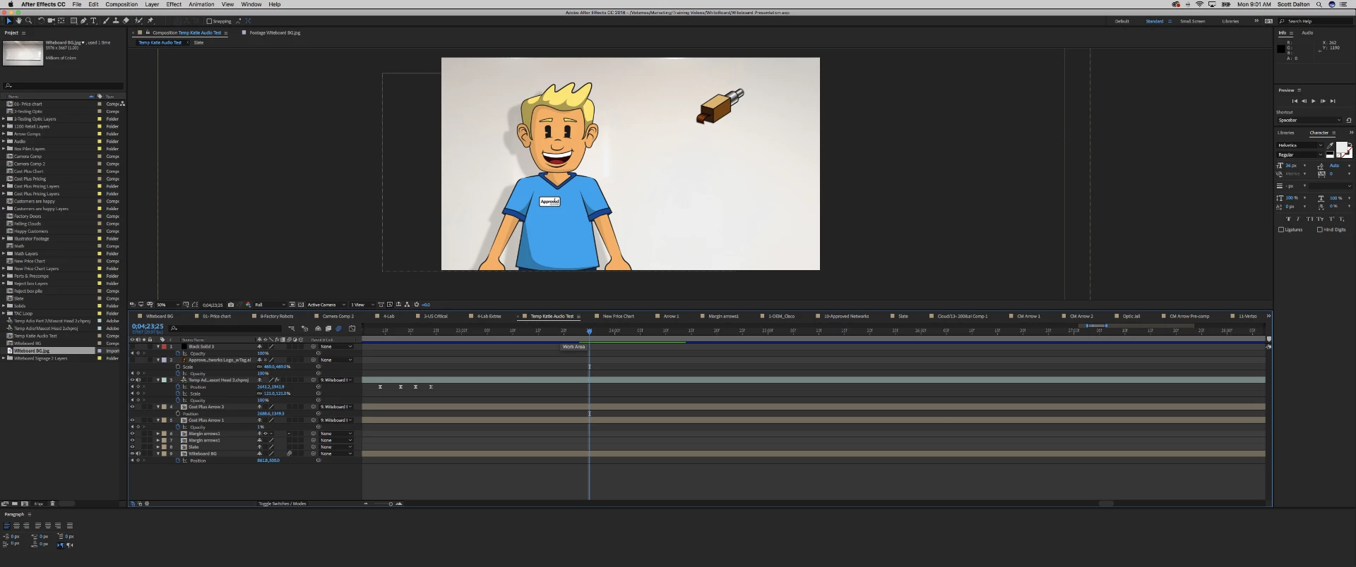Select the Default workspace
Image resolution: width=1356 pixels, height=567 pixels.
(1122, 21)
